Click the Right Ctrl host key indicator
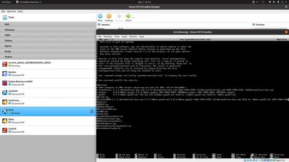The height and width of the screenshot is (162, 289). coord(280,160)
